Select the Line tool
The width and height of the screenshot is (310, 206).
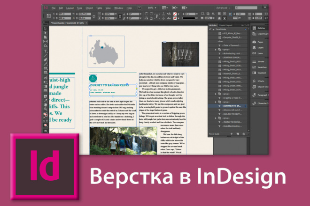click(x=46, y=55)
